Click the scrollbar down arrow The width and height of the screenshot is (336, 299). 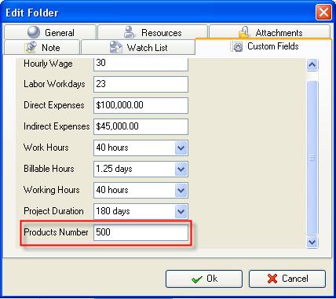312,242
